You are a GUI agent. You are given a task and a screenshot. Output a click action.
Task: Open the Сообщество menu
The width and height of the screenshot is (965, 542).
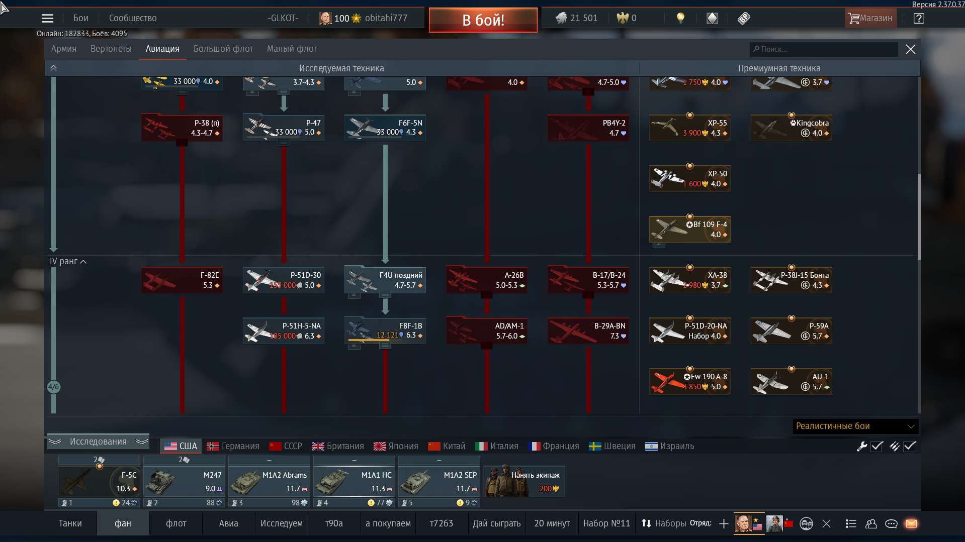(133, 18)
